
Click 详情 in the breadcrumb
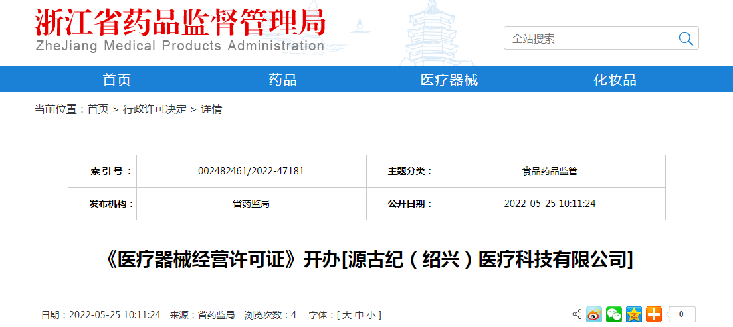pyautogui.click(x=211, y=109)
